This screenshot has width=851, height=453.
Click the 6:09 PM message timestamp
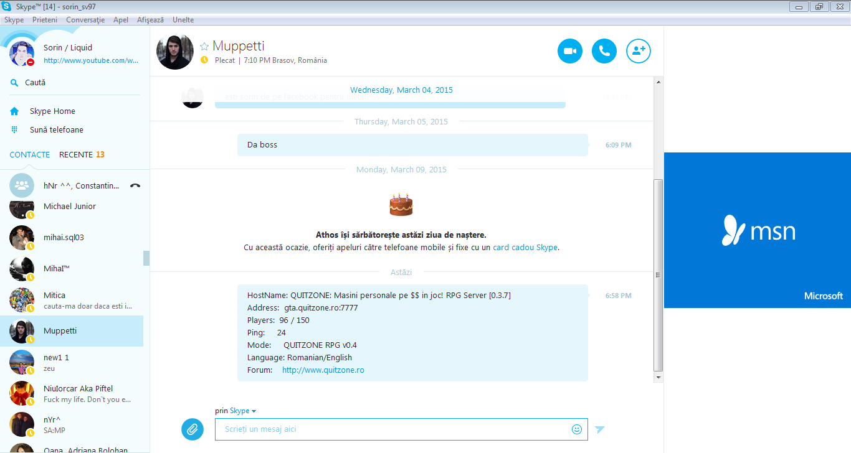[x=619, y=146]
